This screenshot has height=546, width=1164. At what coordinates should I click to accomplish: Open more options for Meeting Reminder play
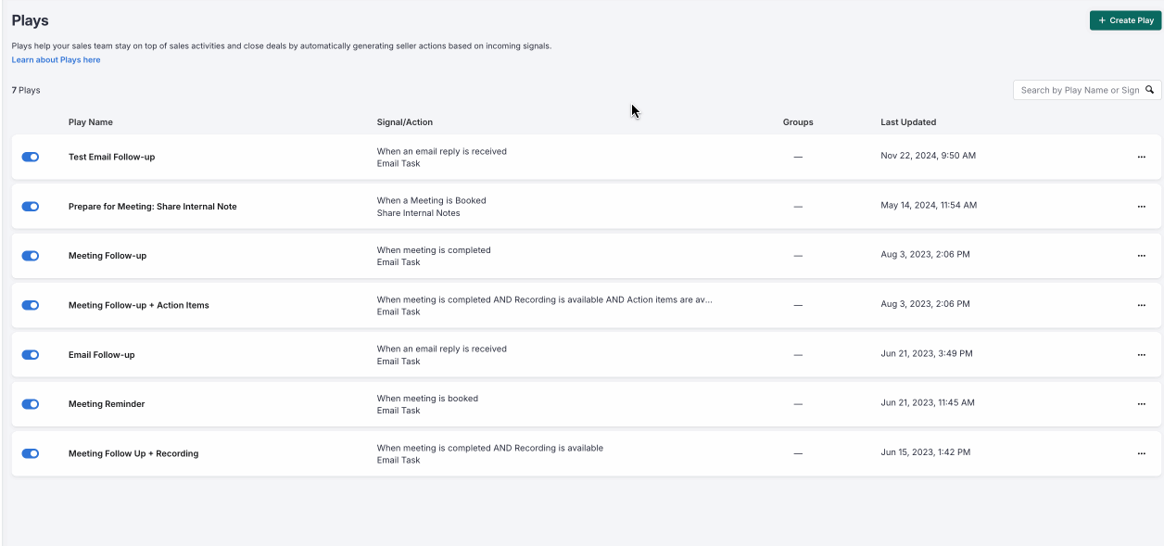(x=1141, y=403)
